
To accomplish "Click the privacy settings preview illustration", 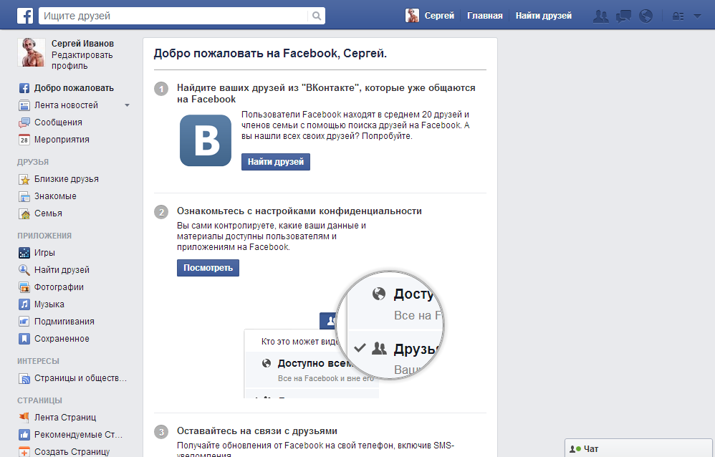I will coord(344,335).
